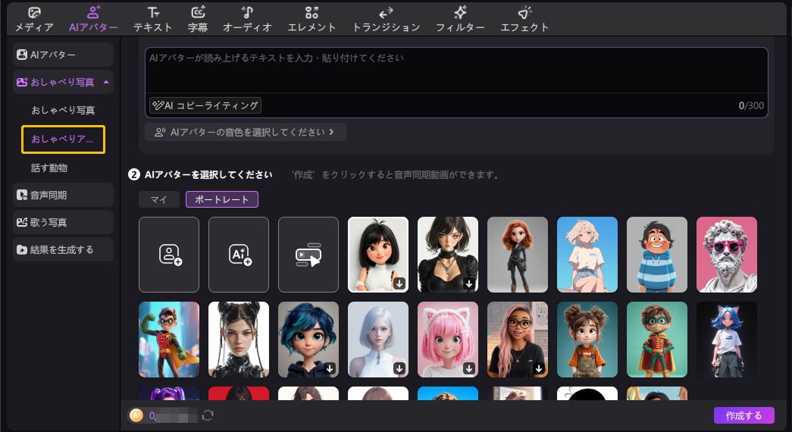Open the 字幕 tab
This screenshot has width=792, height=432.
pos(198,20)
